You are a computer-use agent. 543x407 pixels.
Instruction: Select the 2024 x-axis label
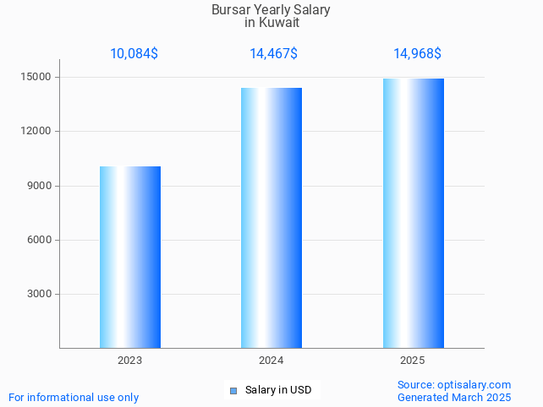[271, 361]
